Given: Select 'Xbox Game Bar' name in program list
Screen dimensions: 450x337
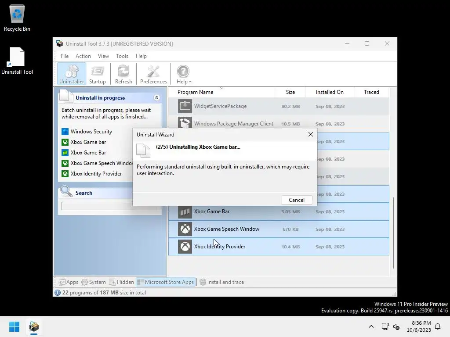Looking at the screenshot, I should (x=212, y=212).
